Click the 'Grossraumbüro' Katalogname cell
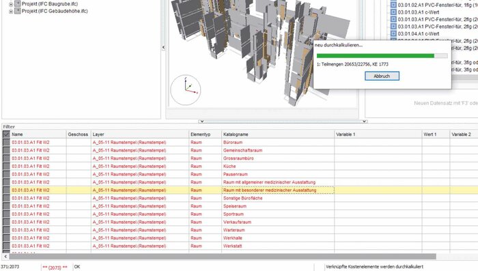Viewport: 478px width, 271px height. (278, 158)
